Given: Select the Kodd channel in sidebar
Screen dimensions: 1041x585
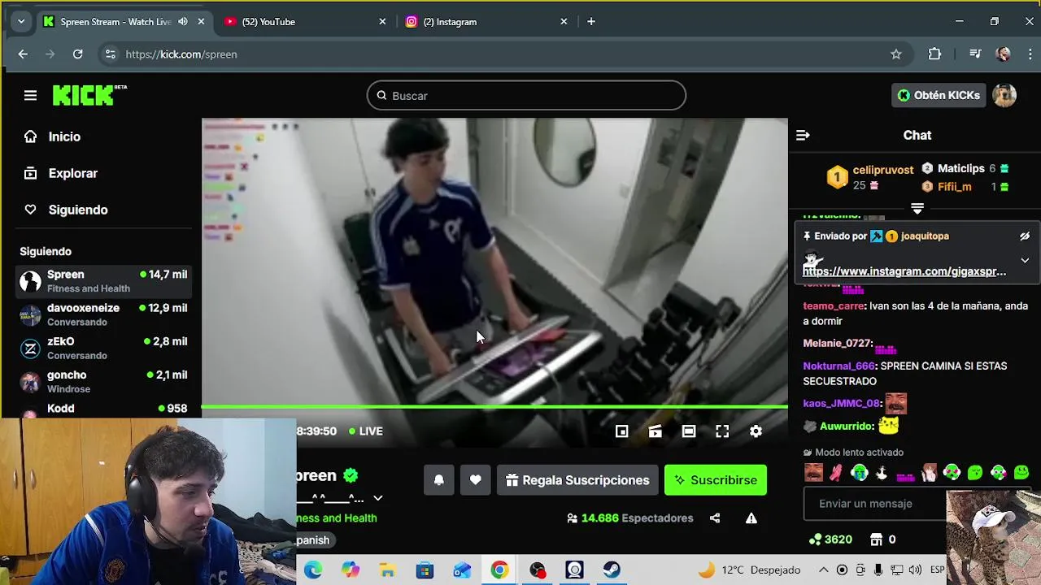Looking at the screenshot, I should [x=104, y=409].
